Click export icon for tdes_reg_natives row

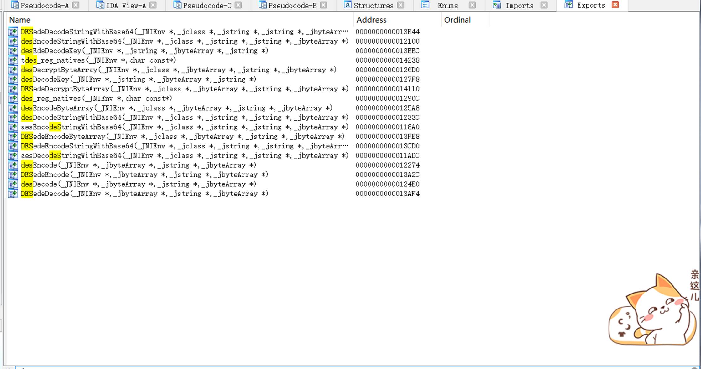[x=13, y=60]
